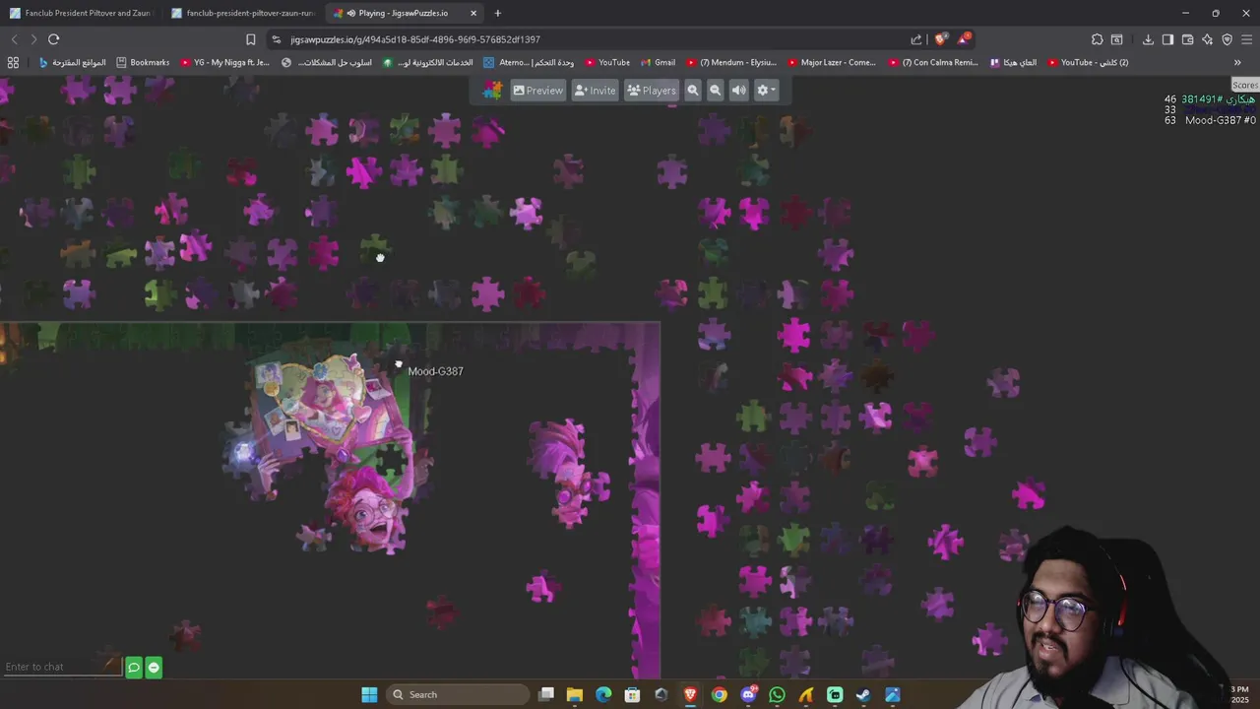Open the gear settings dropdown

[766, 90]
